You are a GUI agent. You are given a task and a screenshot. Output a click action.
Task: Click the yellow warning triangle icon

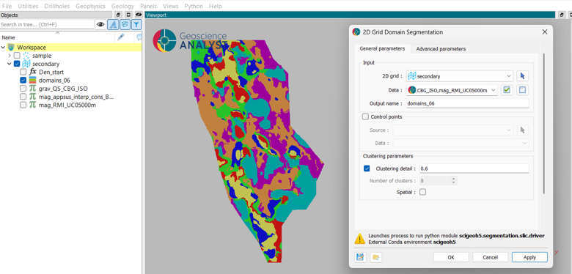point(360,239)
